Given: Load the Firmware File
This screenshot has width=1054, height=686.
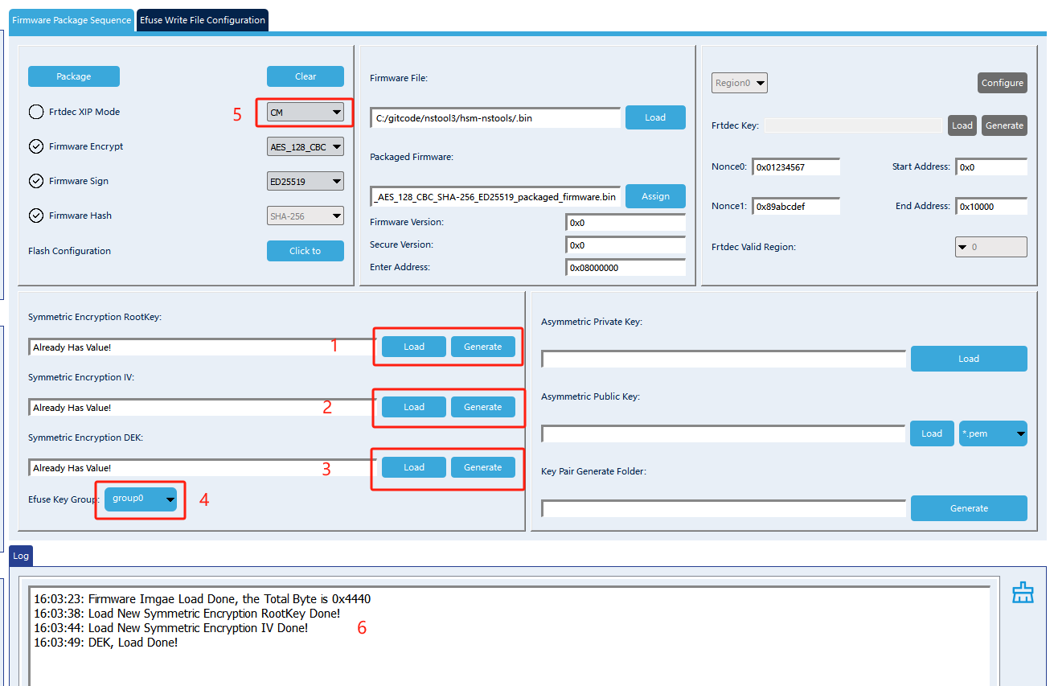Looking at the screenshot, I should coord(655,117).
